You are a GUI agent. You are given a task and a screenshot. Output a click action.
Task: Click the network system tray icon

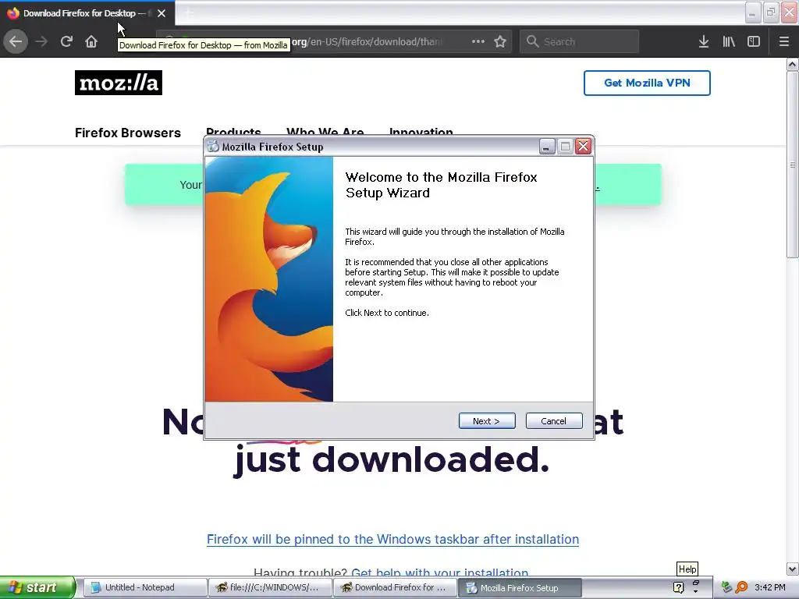(x=726, y=587)
